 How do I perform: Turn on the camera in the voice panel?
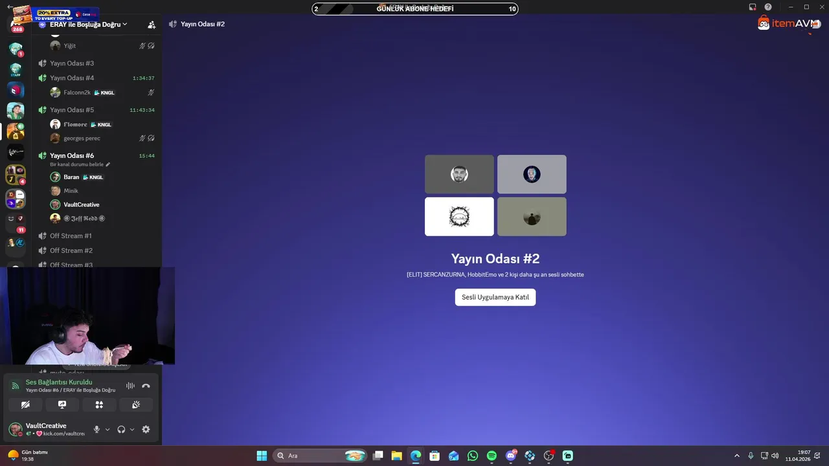pos(25,405)
